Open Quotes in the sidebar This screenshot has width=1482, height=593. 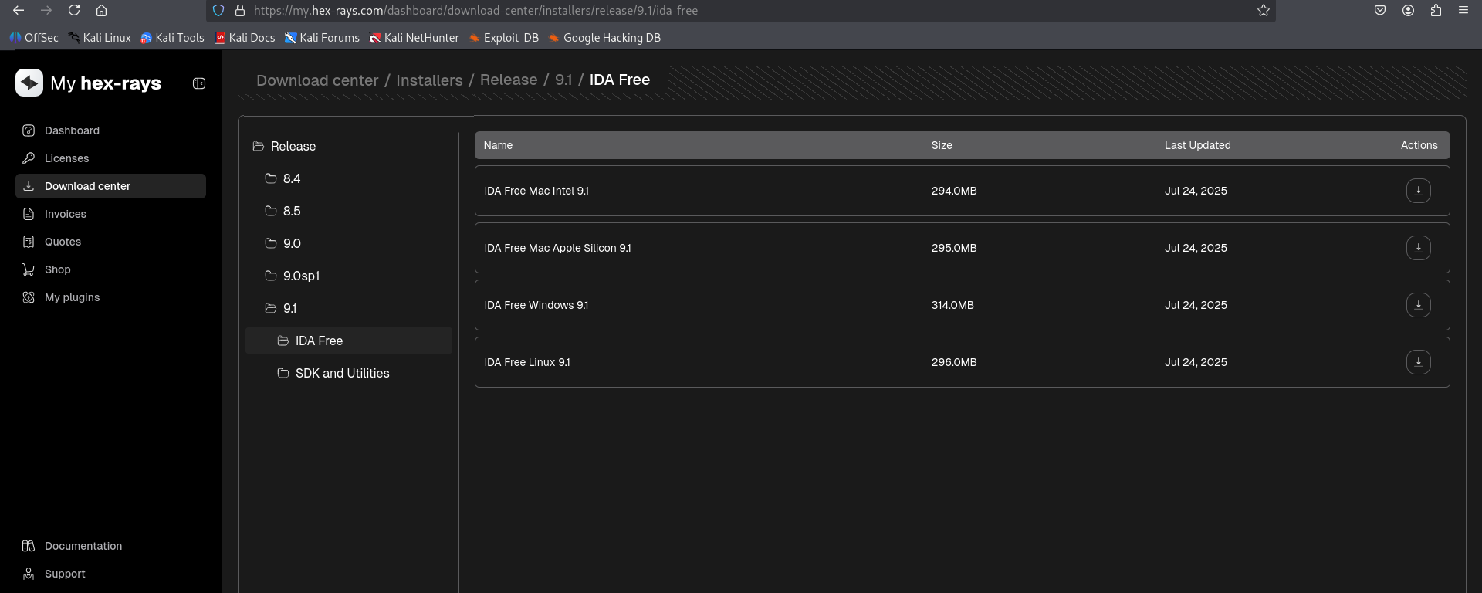[x=110, y=242]
